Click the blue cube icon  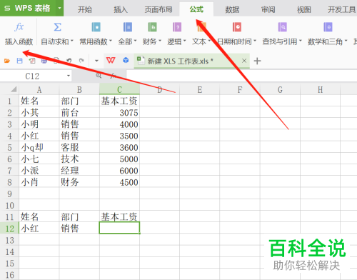click(126, 60)
